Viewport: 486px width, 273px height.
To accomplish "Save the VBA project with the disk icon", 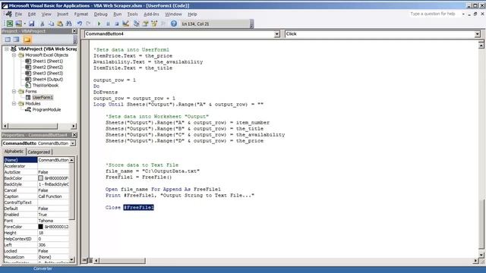I will tap(32, 24).
